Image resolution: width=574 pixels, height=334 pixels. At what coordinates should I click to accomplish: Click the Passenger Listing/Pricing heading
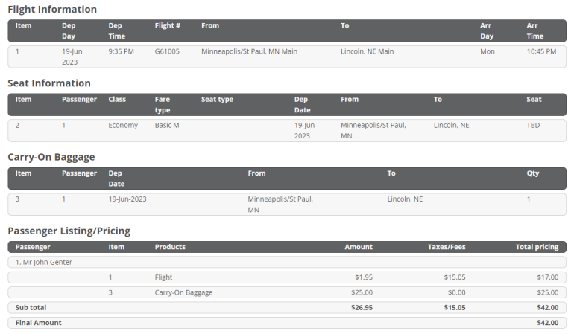(69, 231)
